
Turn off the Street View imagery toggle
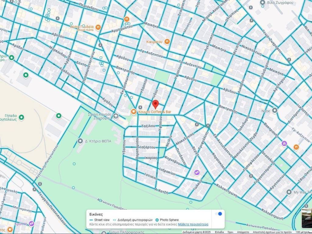pyautogui.click(x=218, y=214)
